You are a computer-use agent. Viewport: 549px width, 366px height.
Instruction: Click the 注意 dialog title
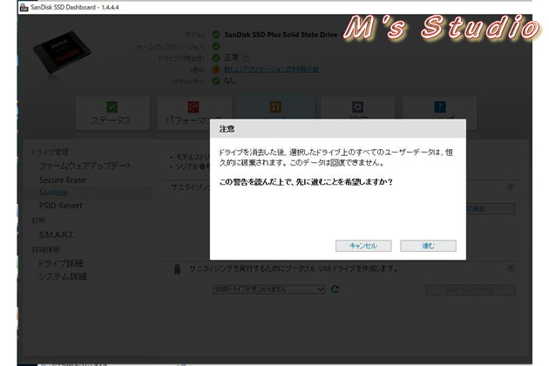[227, 129]
